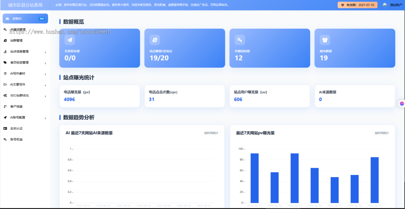405x209 pixels.
Task: Click the 站点用户曝光量 value 606
Action: click(238, 99)
